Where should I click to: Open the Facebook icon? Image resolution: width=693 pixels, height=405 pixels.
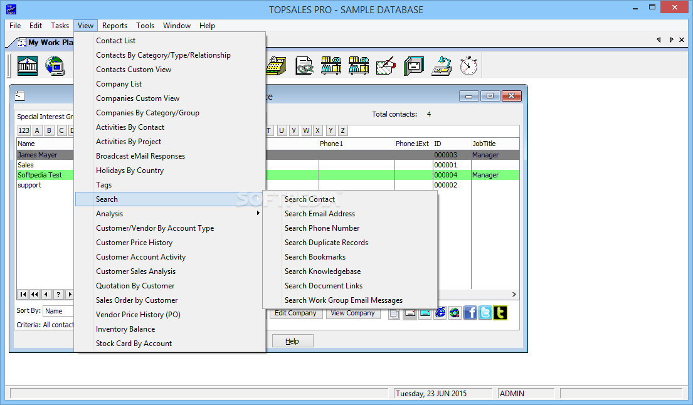tap(470, 313)
